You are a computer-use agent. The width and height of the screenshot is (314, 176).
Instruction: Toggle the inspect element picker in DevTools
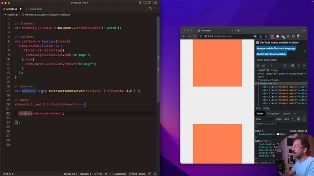pos(258,66)
